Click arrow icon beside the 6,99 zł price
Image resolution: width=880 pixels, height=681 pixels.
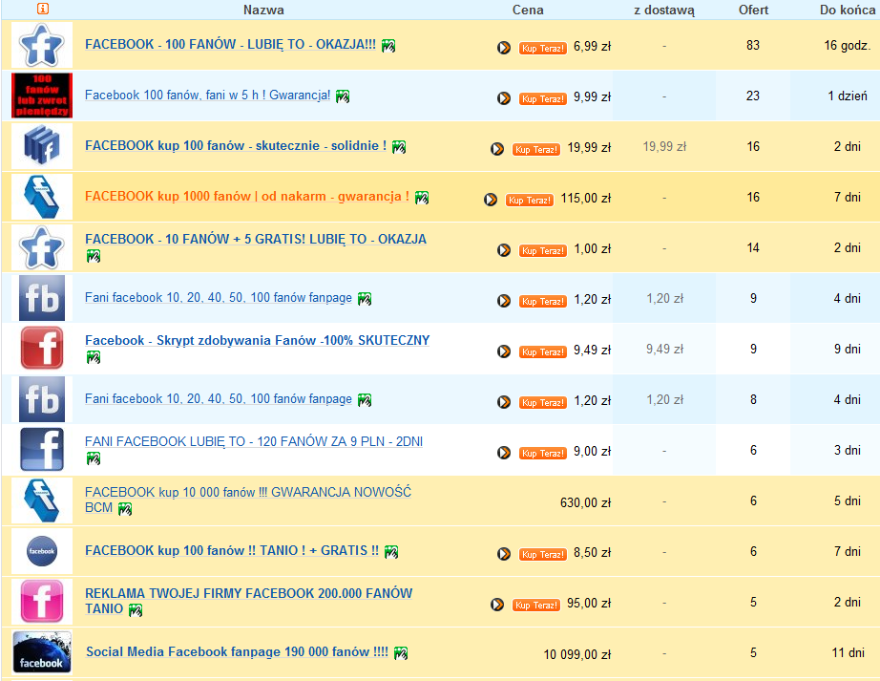tap(504, 48)
